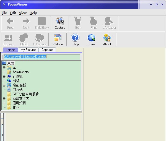This screenshot has height=141, width=166.
Task: Click the FocusViewer title bar app icon
Action: 4,4
